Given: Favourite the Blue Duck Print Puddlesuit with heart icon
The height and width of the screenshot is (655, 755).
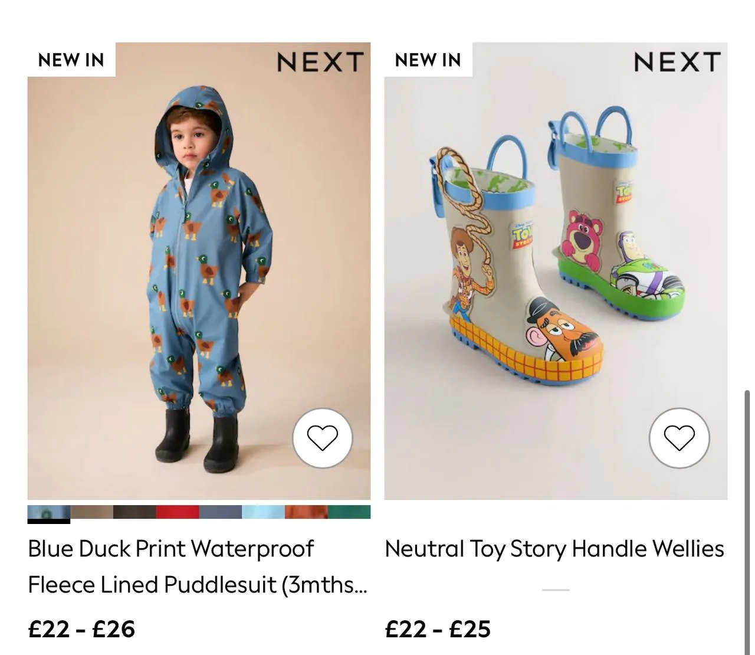Looking at the screenshot, I should pos(323,438).
